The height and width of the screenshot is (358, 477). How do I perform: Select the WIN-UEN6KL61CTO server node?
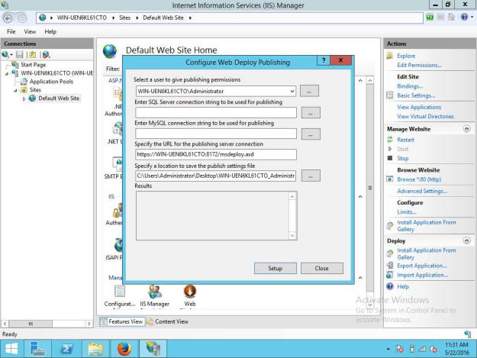[57, 73]
